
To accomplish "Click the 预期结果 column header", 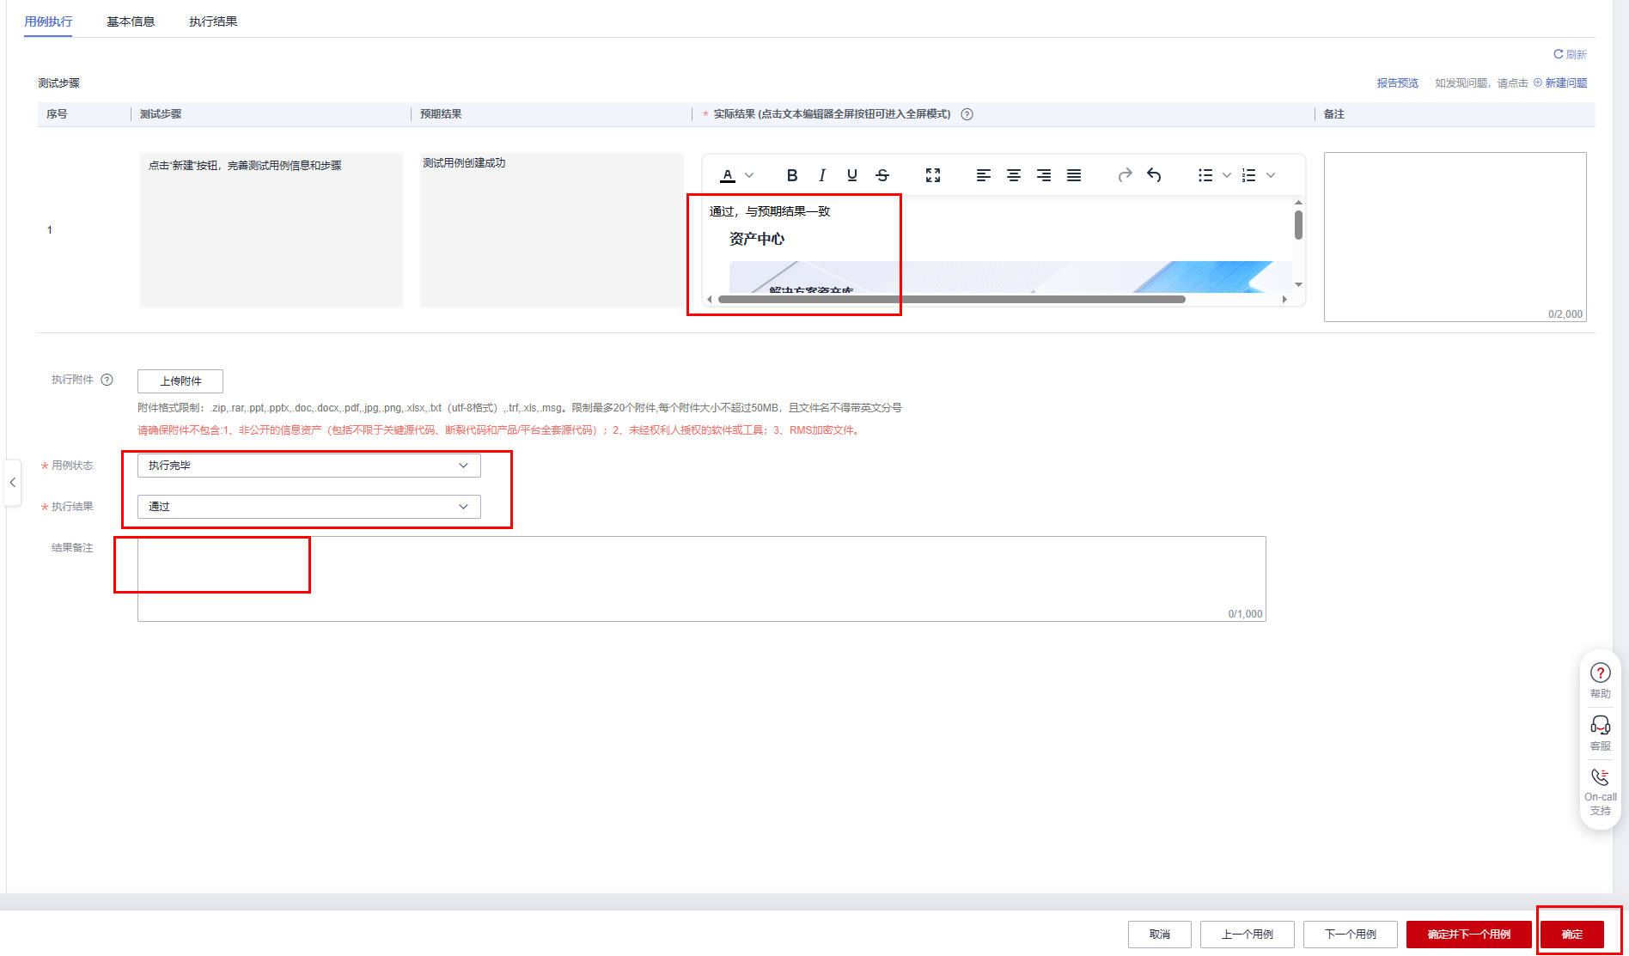I will pos(441,114).
